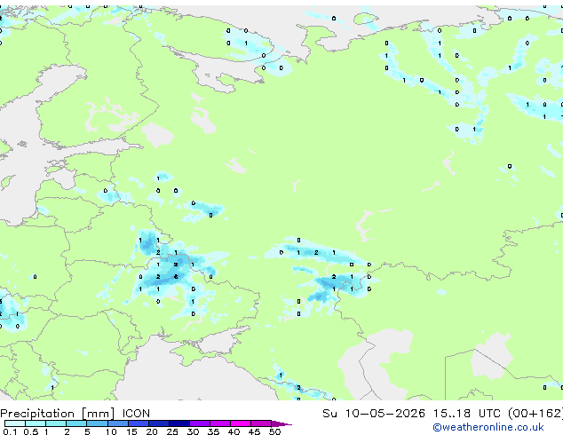This screenshot has width=563, height=435.
Task: Click the "15..18 UTC" time range text
Action: point(467,414)
